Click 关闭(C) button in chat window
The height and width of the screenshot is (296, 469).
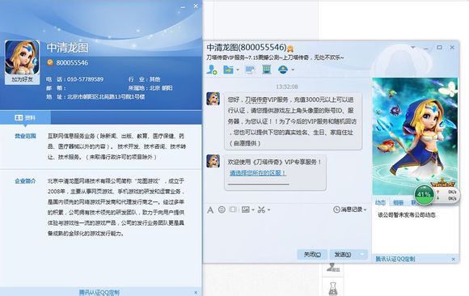point(312,255)
